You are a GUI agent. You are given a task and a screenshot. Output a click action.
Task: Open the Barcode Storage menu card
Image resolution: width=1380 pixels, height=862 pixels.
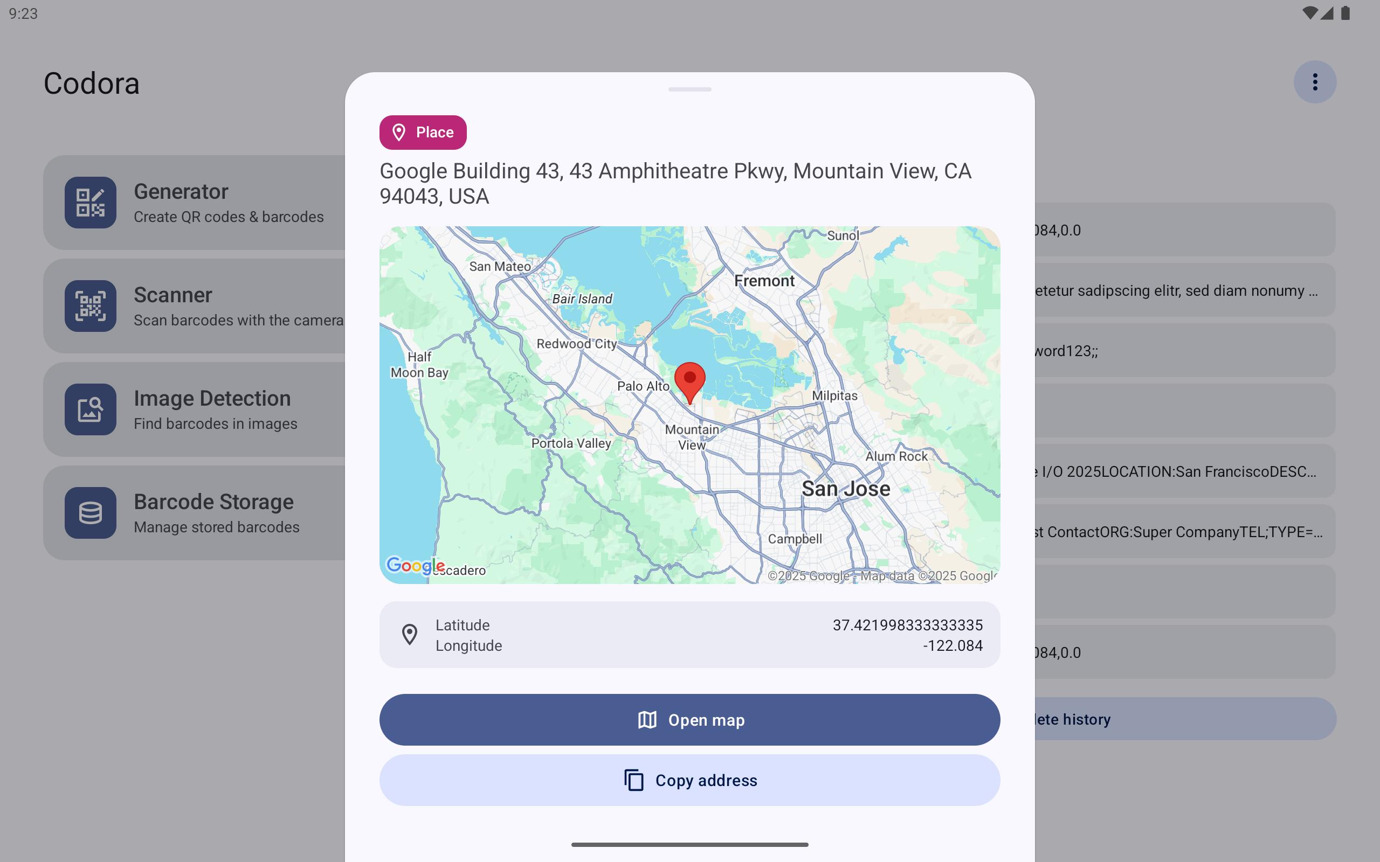(x=228, y=512)
